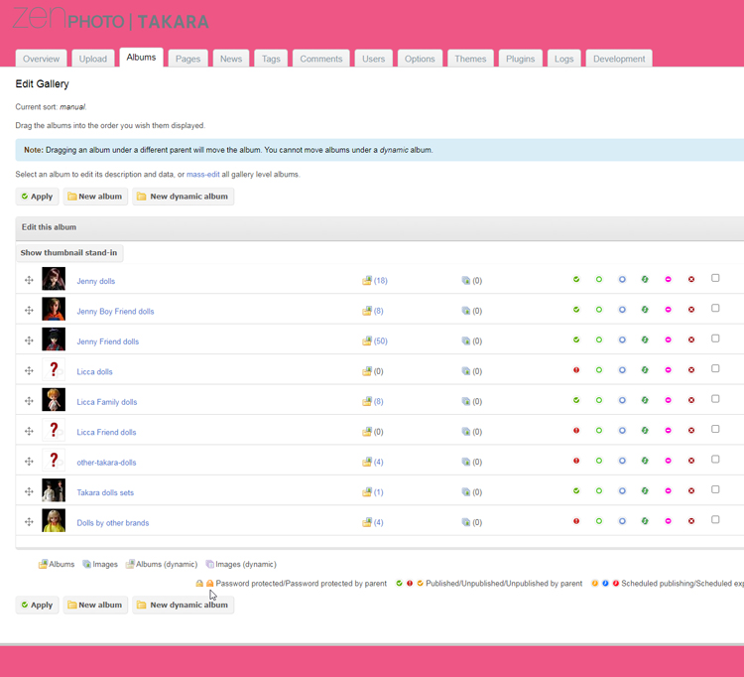
Task: Check the Licca Friend dolls checkbox
Action: pyautogui.click(x=715, y=429)
